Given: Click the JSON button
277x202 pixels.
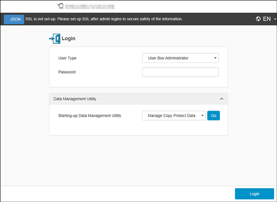Looking at the screenshot, I should point(14,19).
